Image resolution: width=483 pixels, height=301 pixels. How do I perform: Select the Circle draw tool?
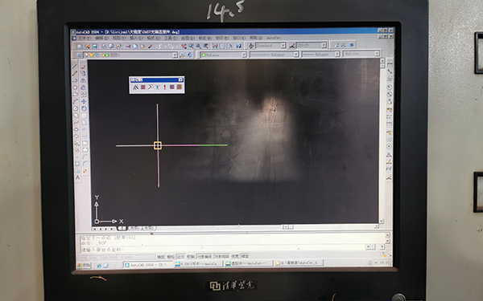(76, 108)
